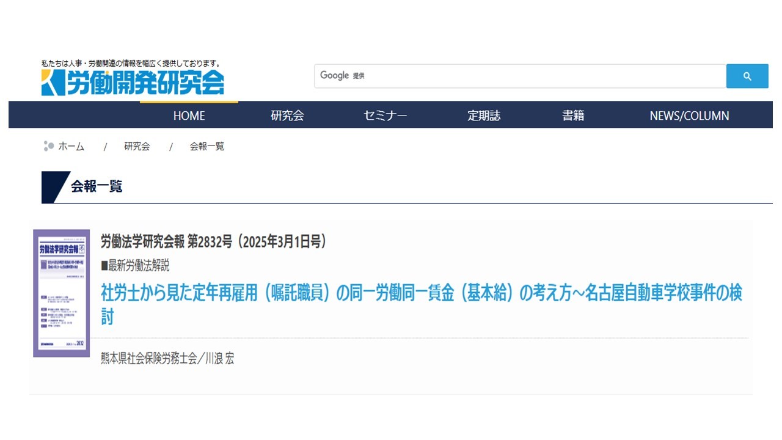Image resolution: width=782 pixels, height=440 pixels.
Task: Select the 書籍 menu item
Action: click(573, 116)
